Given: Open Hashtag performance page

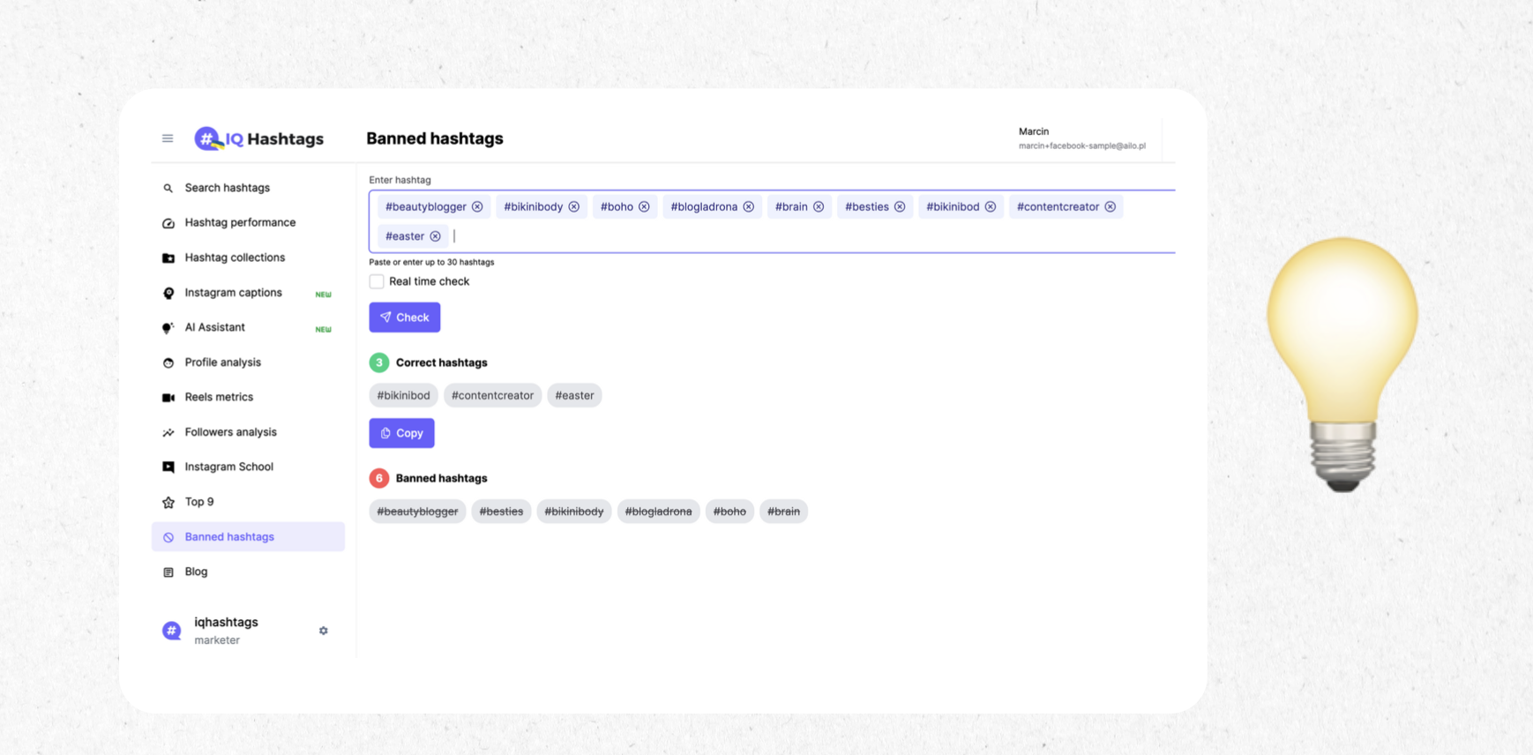Looking at the screenshot, I should tap(240, 222).
